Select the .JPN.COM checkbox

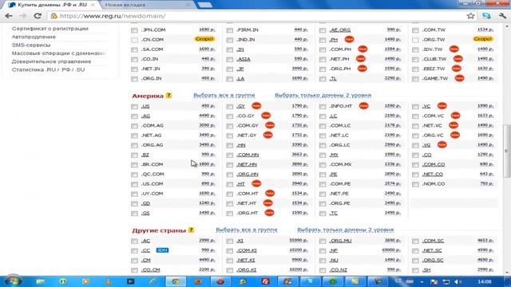134,30
